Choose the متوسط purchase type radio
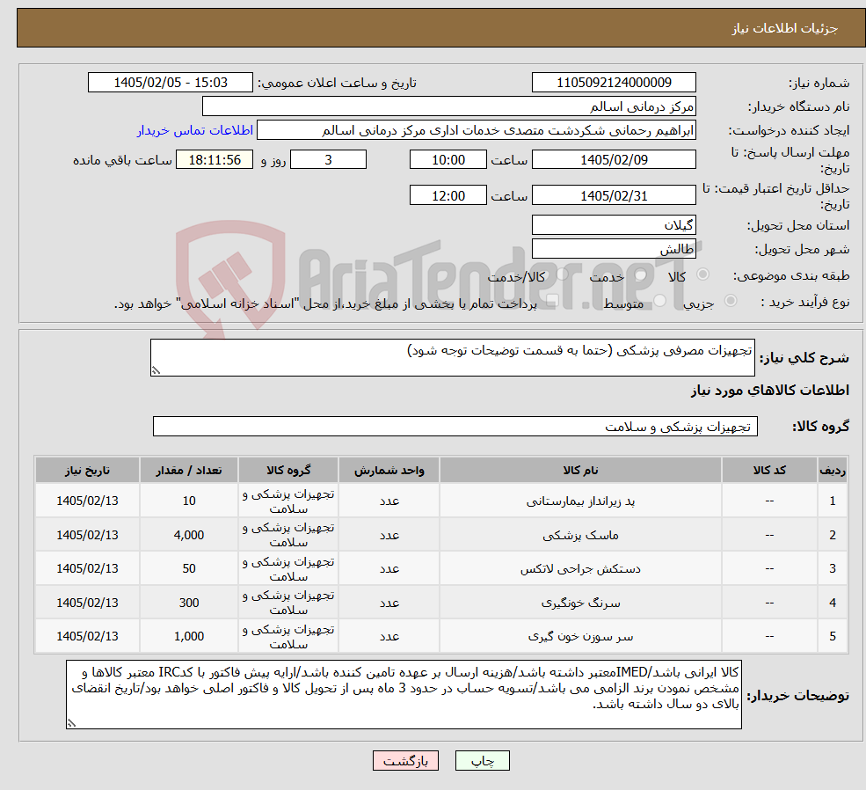Image resolution: width=866 pixels, height=790 pixels. coord(660,300)
